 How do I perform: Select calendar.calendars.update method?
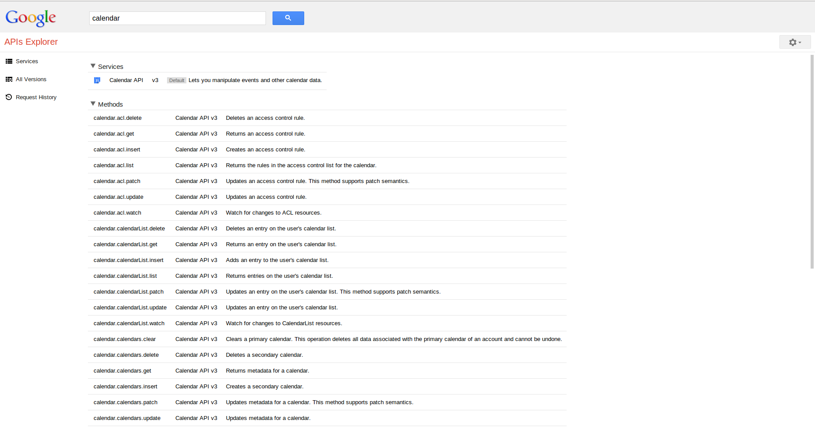[127, 418]
